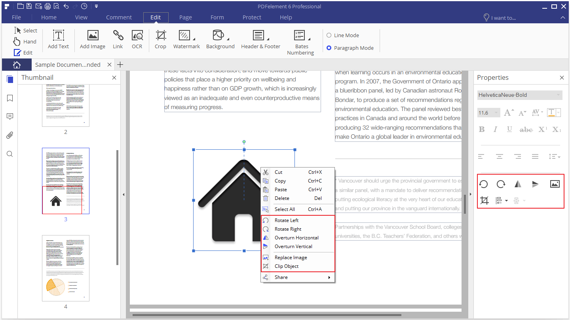Rotate image right in Properties panel

501,184
